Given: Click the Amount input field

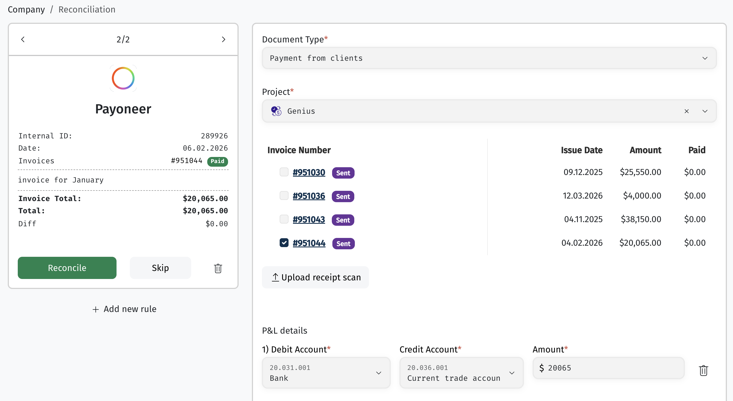Looking at the screenshot, I should 608,368.
